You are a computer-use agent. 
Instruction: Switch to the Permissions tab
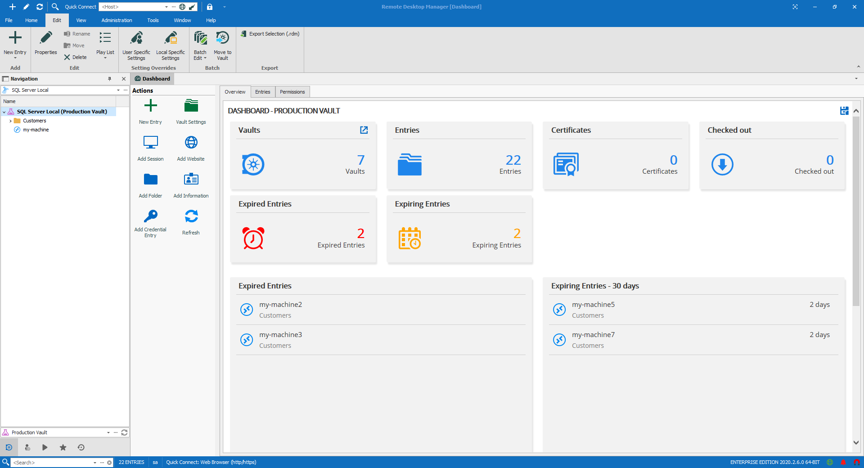[x=292, y=92]
